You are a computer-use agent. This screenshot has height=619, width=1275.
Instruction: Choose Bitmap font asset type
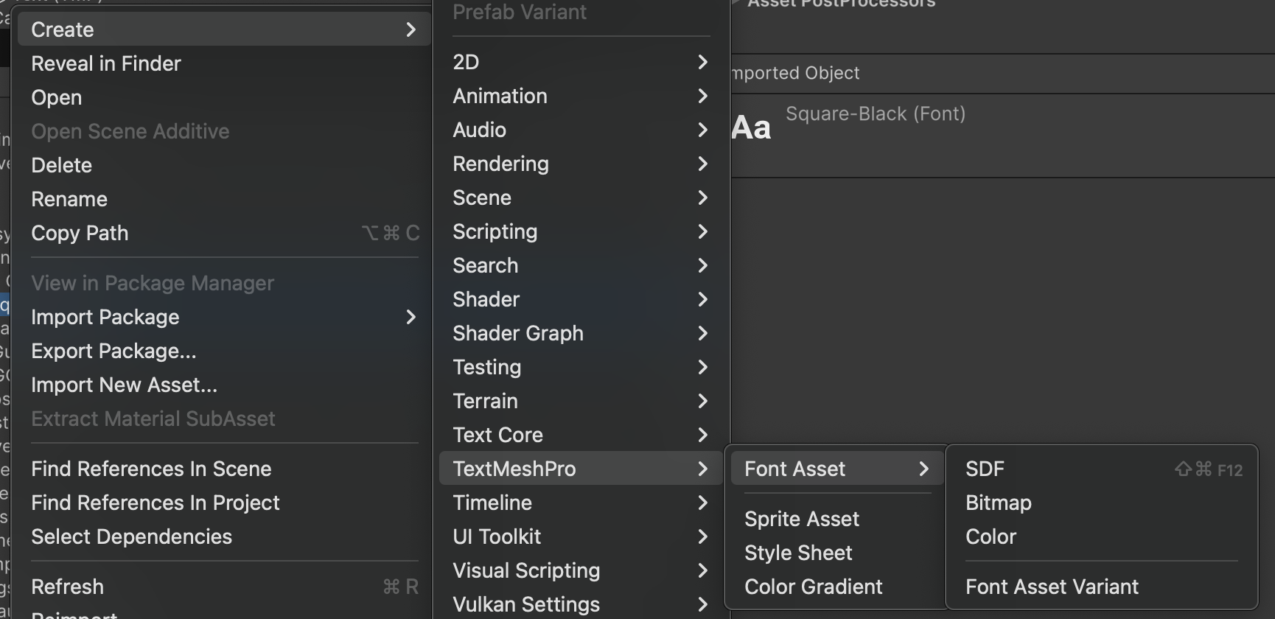(x=998, y=503)
